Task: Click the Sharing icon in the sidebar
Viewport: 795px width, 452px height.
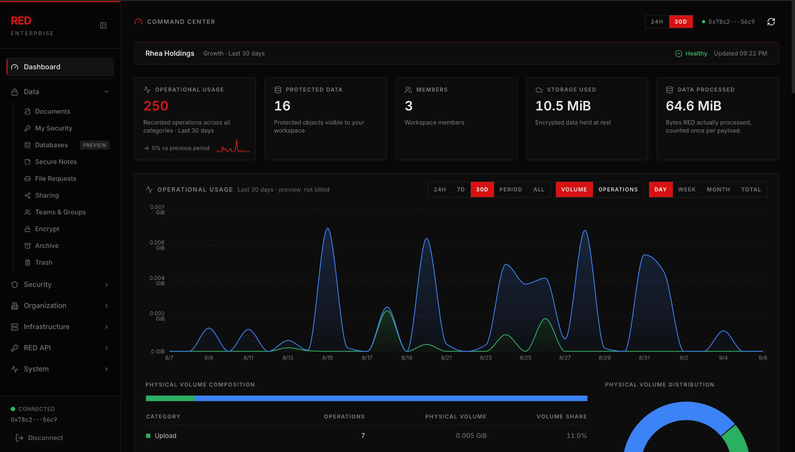Action: (x=28, y=196)
